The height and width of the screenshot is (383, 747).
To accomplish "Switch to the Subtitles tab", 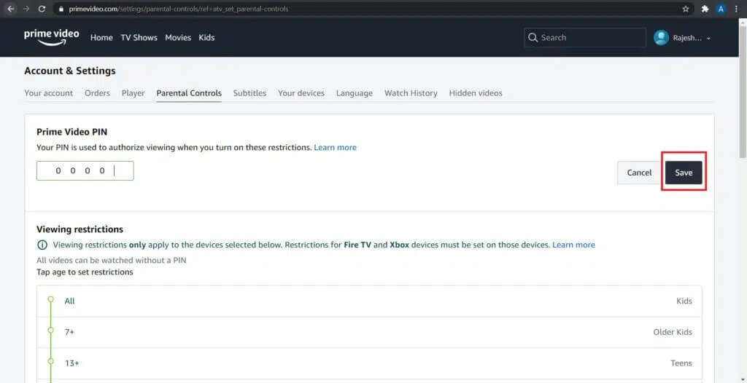I will coord(249,93).
